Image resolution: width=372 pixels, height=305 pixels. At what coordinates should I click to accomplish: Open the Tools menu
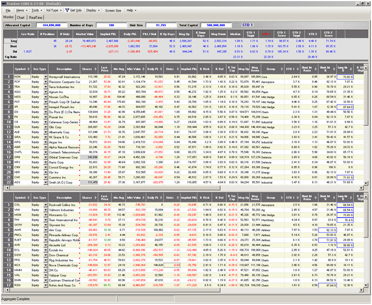37,10
